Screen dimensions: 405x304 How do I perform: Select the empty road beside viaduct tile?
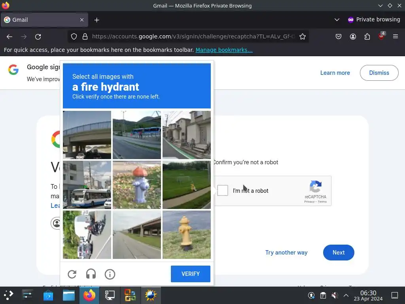pos(136,235)
